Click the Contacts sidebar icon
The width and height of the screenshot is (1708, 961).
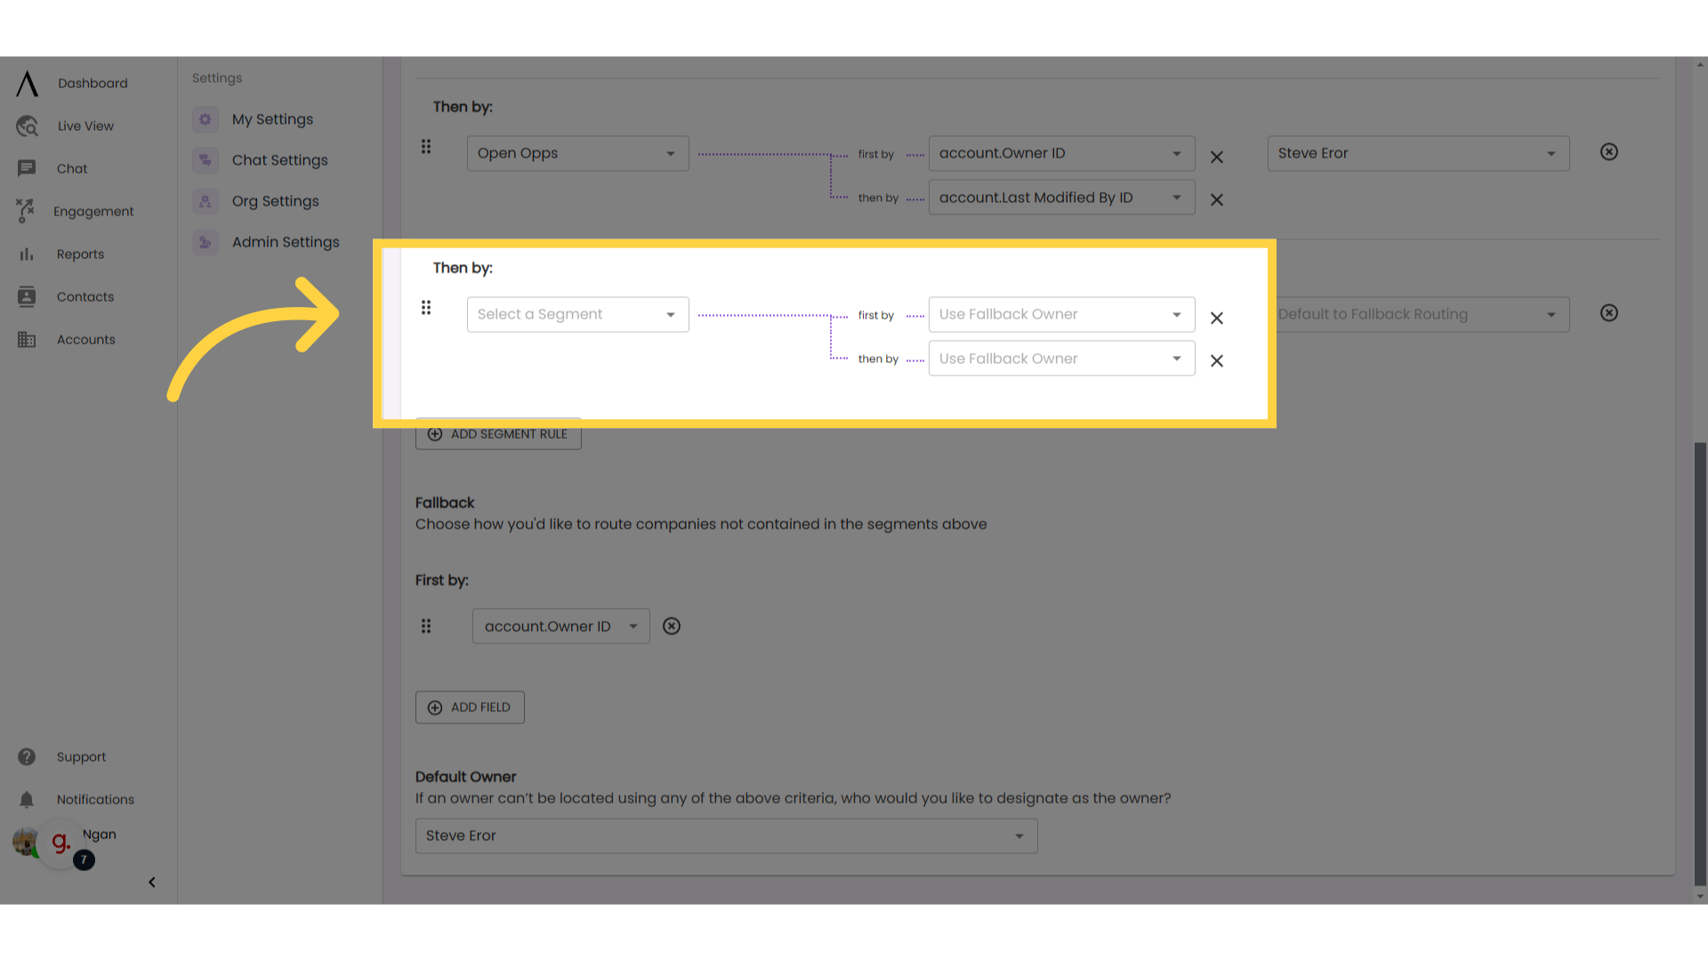click(27, 297)
